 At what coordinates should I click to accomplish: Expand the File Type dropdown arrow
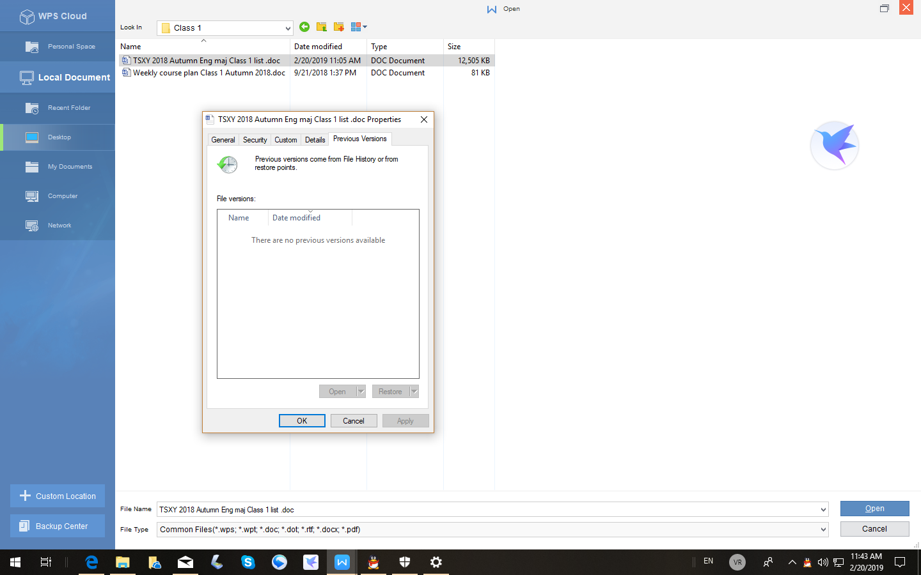click(823, 530)
